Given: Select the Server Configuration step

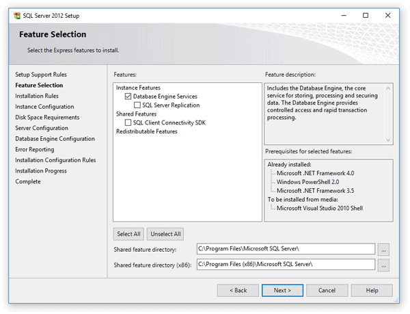Looking at the screenshot, I should click(x=42, y=128).
